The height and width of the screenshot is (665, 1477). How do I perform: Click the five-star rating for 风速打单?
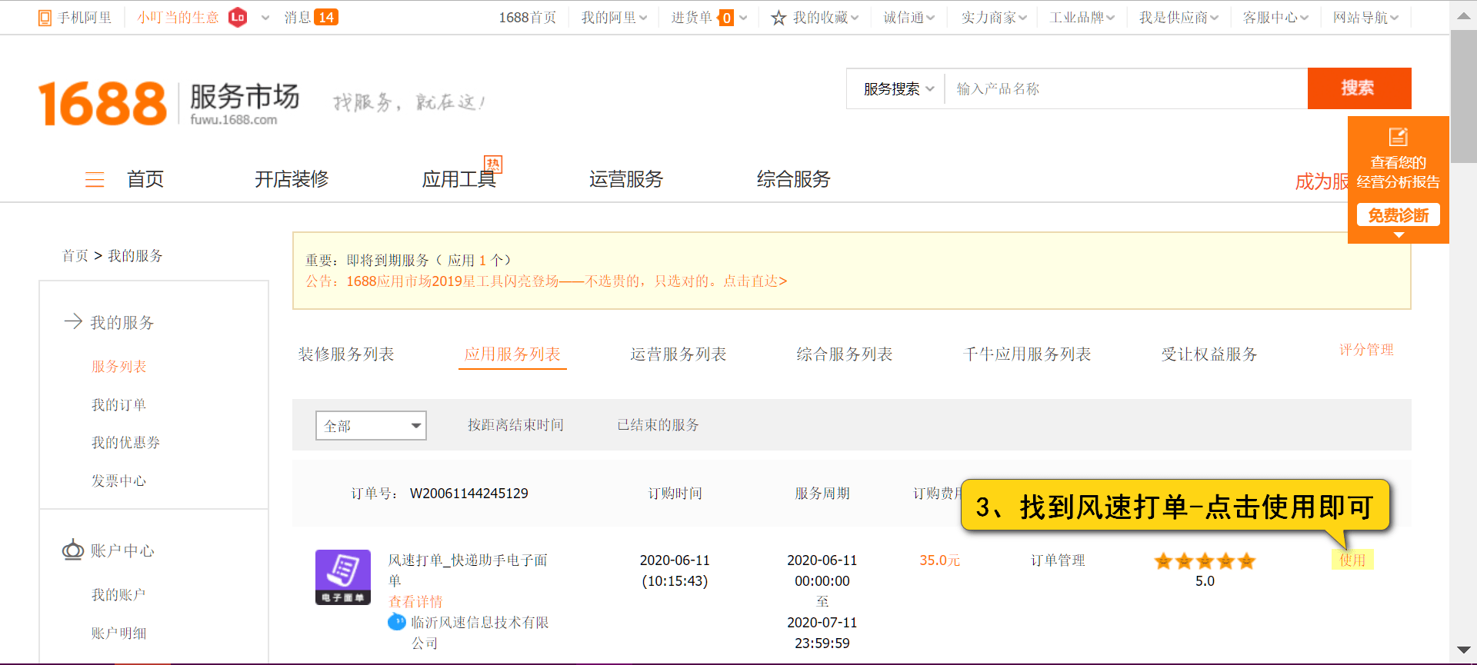coord(1205,561)
